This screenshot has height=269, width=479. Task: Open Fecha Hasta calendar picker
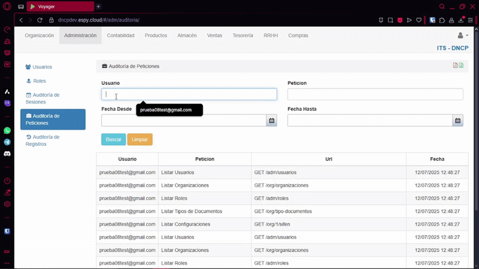tap(458, 121)
